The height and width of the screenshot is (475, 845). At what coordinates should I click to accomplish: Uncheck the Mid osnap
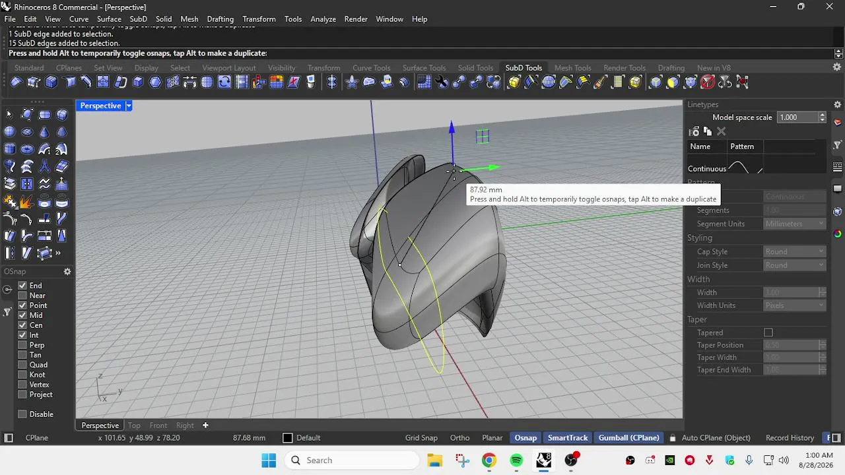pyautogui.click(x=22, y=315)
